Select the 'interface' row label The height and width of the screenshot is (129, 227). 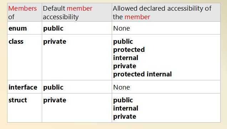pos(23,87)
